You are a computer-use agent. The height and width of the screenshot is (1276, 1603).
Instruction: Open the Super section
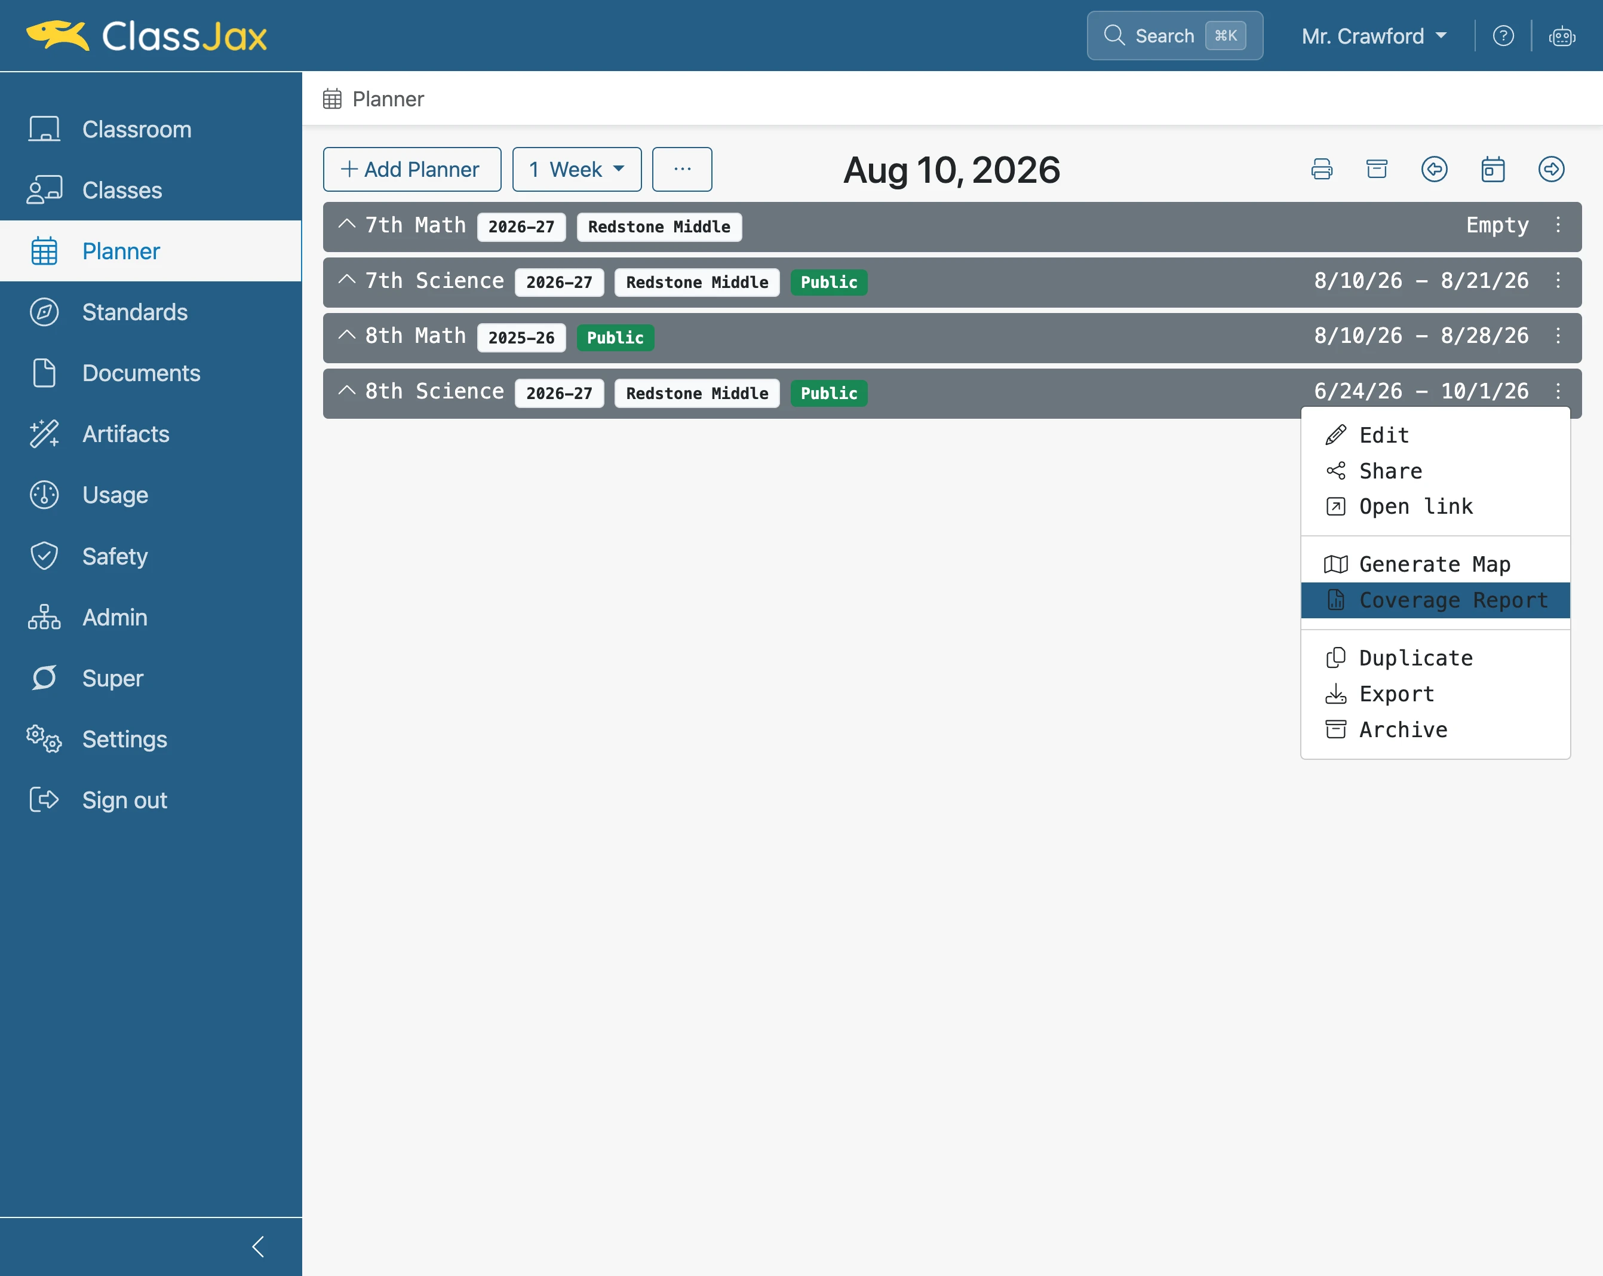pyautogui.click(x=151, y=678)
